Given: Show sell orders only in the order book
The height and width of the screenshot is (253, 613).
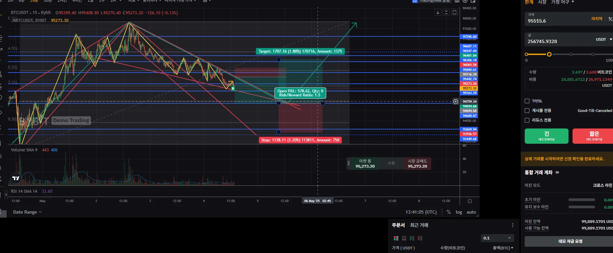Looking at the screenshot, I should coord(420,238).
